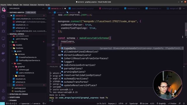Viewport: 187px width, 105px height.
Task: Open the Executar menu
Action: coord(33,5)
